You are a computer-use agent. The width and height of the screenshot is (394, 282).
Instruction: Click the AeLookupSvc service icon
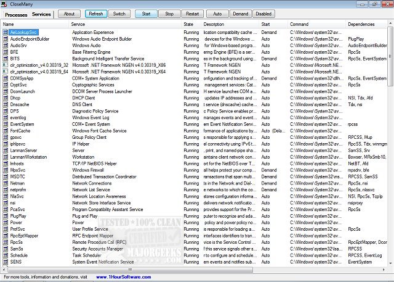pos(6,32)
